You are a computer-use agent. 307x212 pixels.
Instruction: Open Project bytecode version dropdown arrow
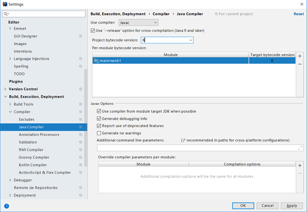pyautogui.click(x=191, y=40)
